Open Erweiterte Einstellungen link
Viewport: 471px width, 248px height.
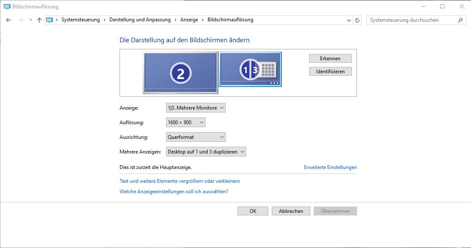(x=330, y=167)
